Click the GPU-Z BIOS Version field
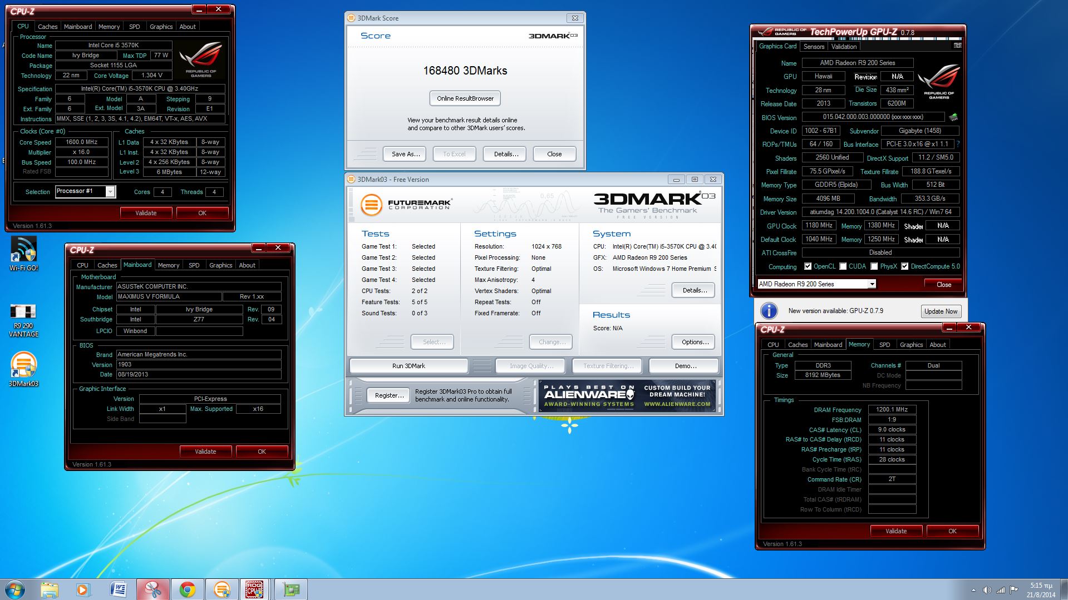The image size is (1068, 600). (873, 117)
